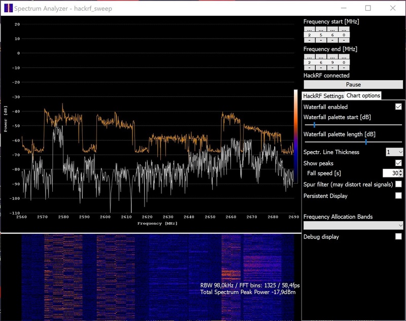
Task: Decrement the Frequency start digit 6
Action: pos(332,40)
